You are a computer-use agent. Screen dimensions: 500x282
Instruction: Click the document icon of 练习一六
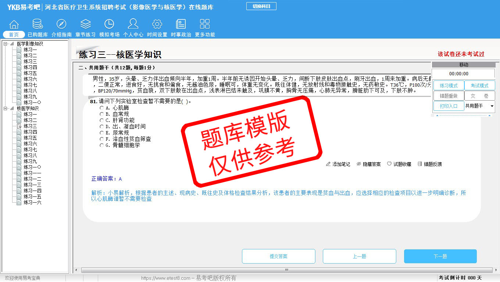pyautogui.click(x=19, y=202)
